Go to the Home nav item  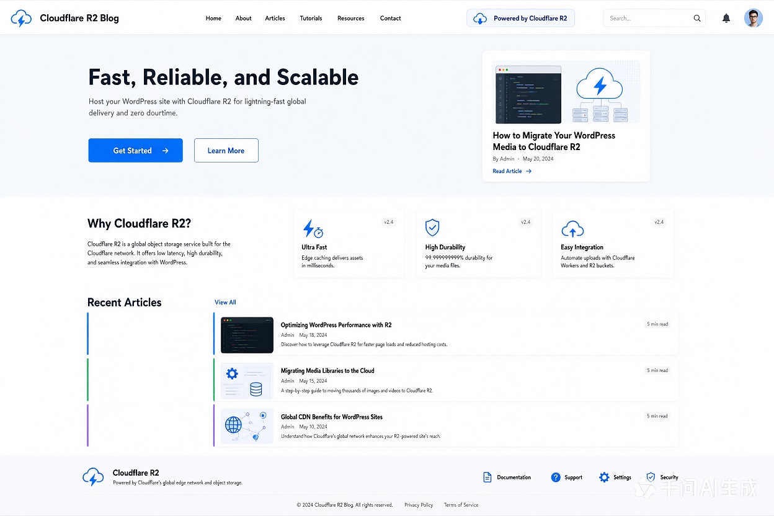(x=213, y=19)
